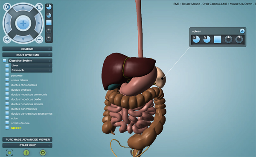Open the SEARCH panel
Image resolution: width=256 pixels, height=157 pixels.
point(27,49)
